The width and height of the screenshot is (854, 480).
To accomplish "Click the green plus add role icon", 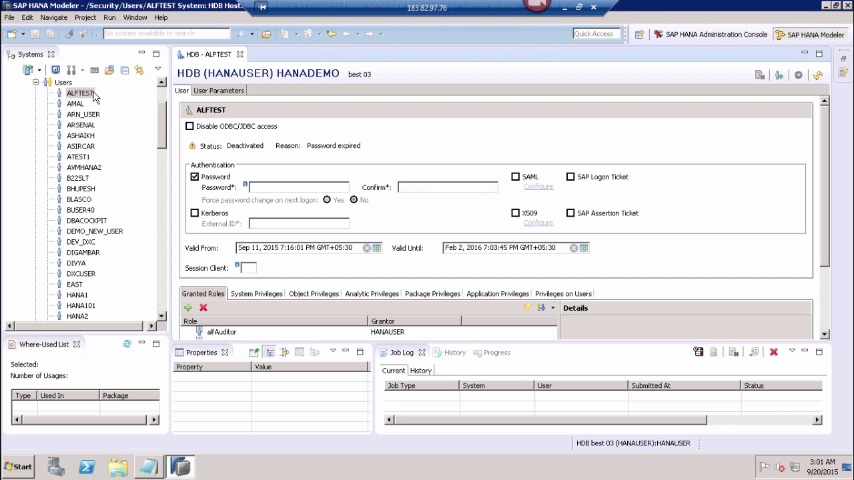I will coord(188,307).
